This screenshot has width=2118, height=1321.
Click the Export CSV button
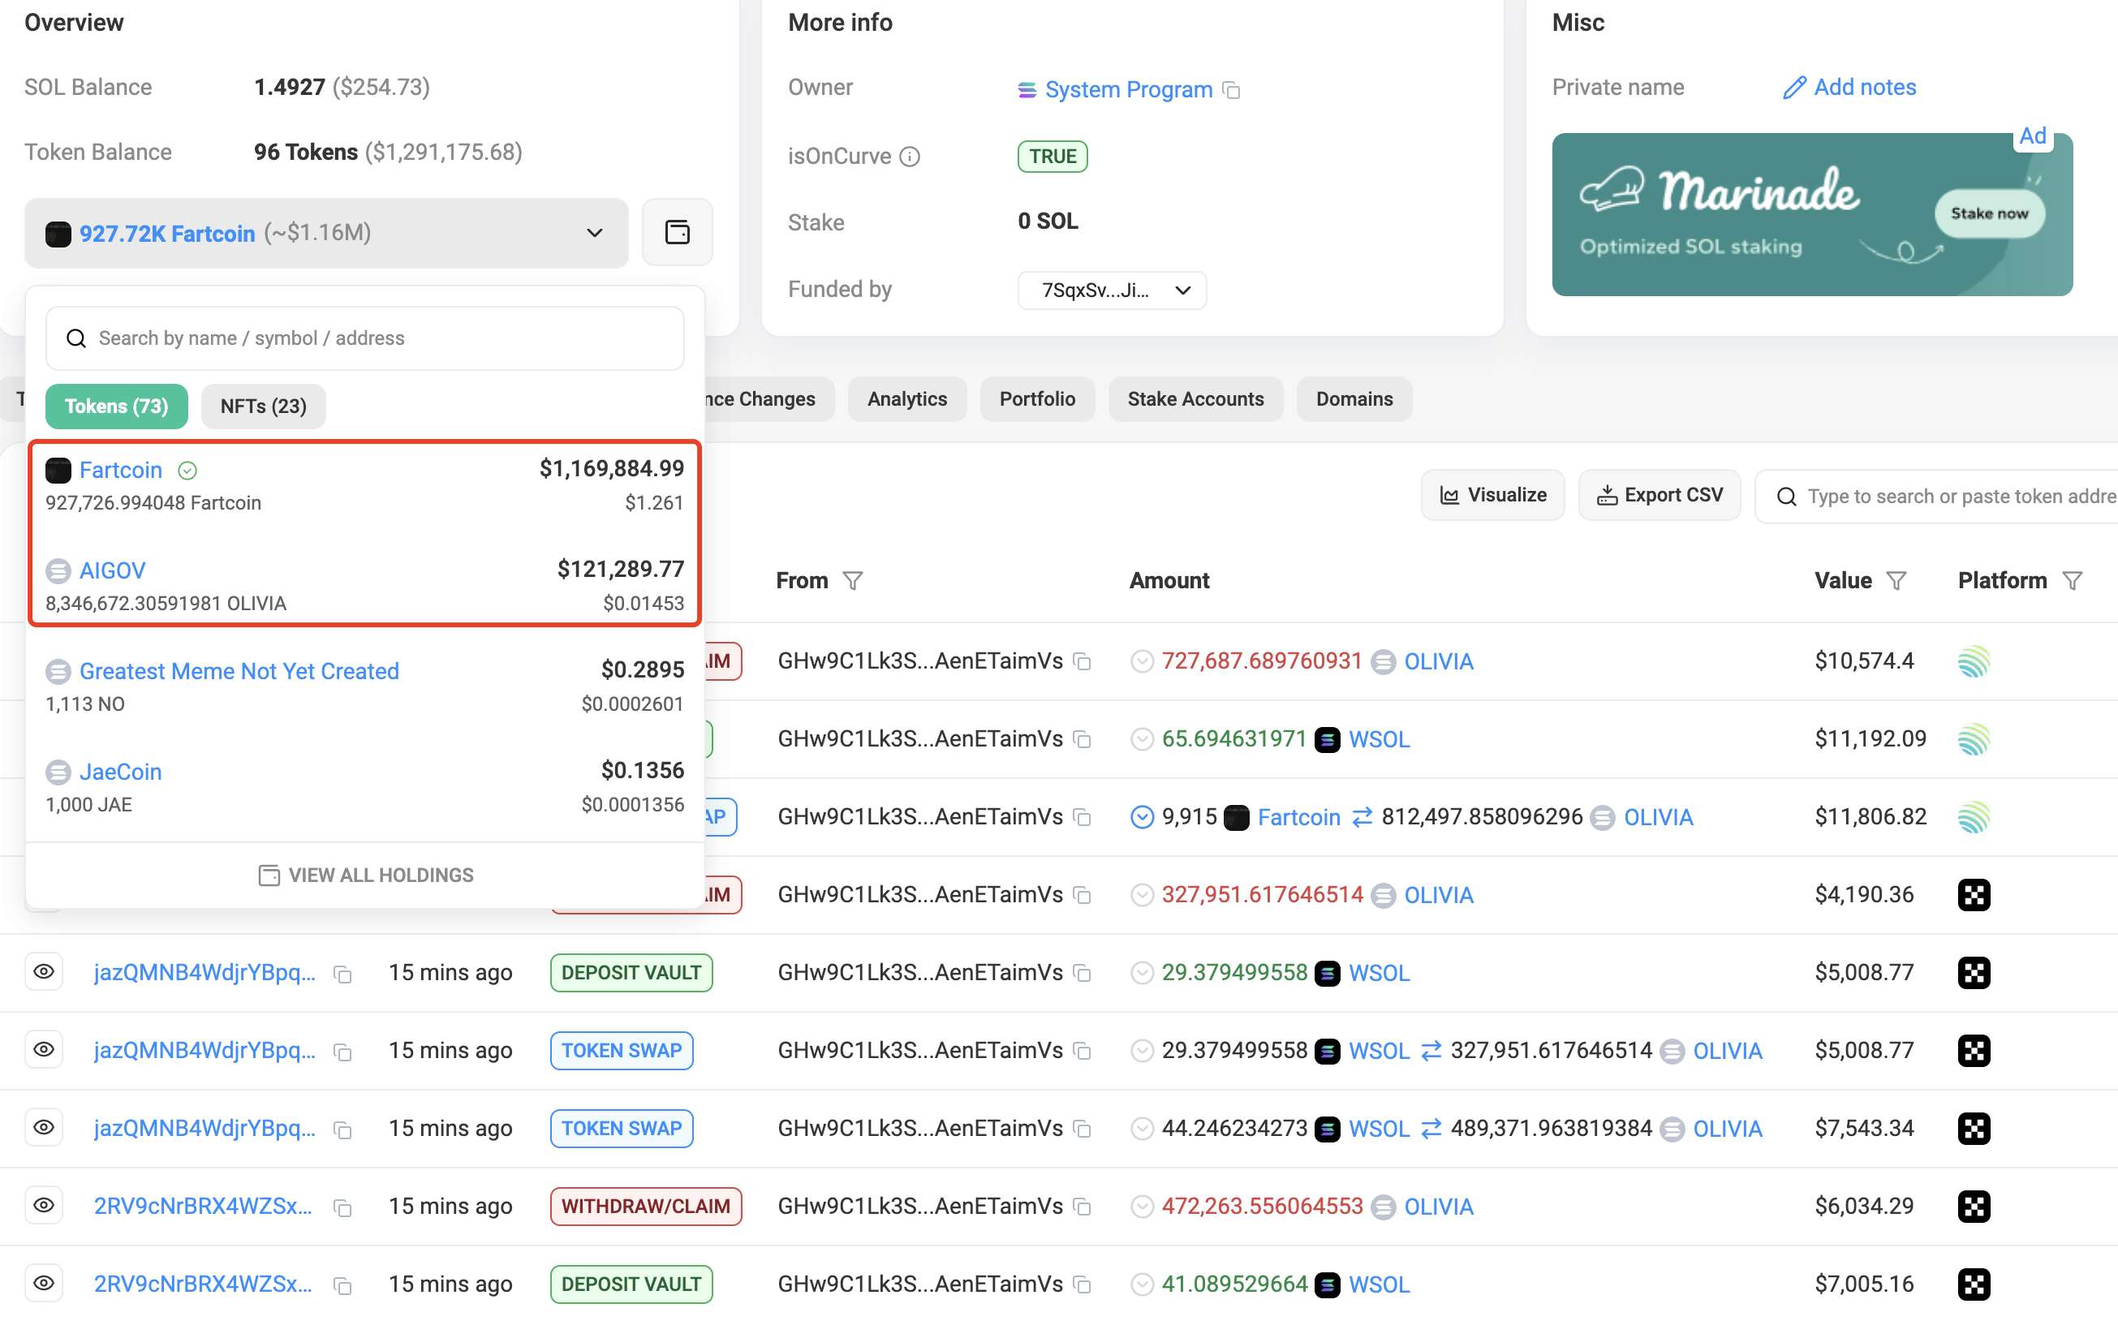tap(1660, 495)
